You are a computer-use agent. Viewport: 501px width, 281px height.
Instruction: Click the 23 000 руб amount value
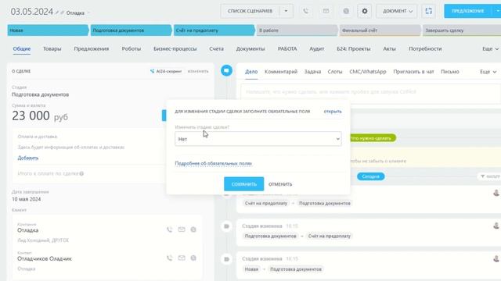(40, 116)
